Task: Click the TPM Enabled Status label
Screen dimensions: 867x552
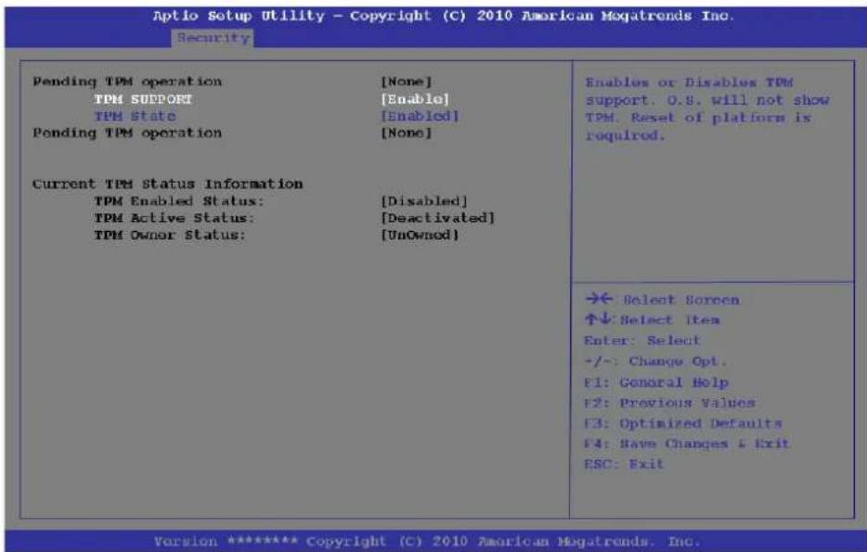Action: coord(179,201)
